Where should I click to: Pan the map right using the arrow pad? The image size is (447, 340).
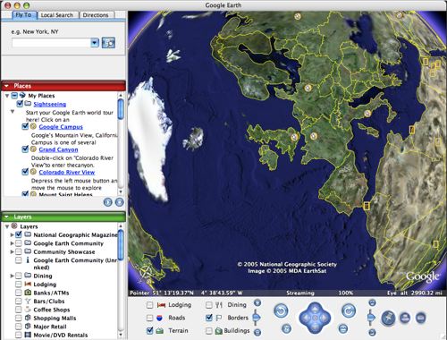325,318
